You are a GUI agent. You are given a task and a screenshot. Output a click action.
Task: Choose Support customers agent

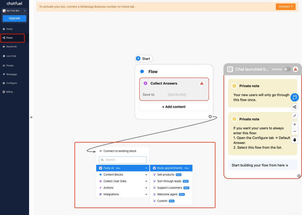pyautogui.click(x=171, y=188)
